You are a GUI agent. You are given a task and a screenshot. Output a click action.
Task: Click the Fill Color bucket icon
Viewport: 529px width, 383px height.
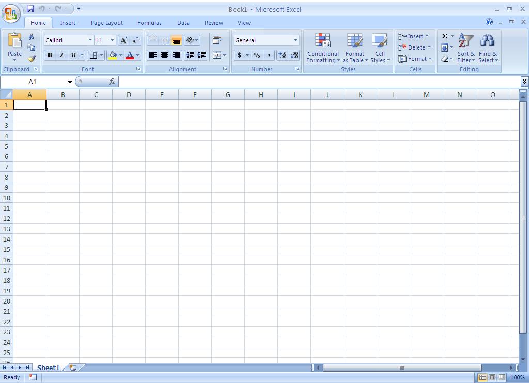(112, 55)
